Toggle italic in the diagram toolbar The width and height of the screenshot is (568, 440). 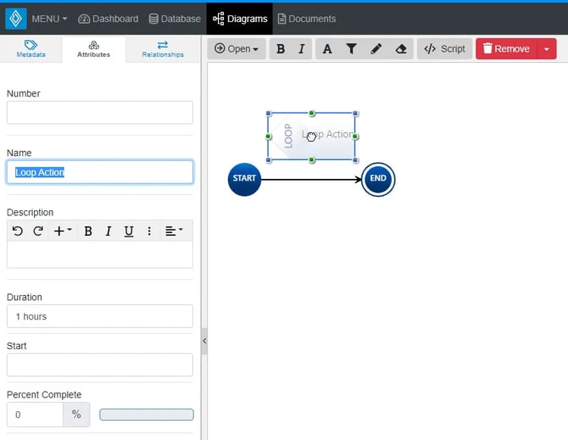click(301, 49)
